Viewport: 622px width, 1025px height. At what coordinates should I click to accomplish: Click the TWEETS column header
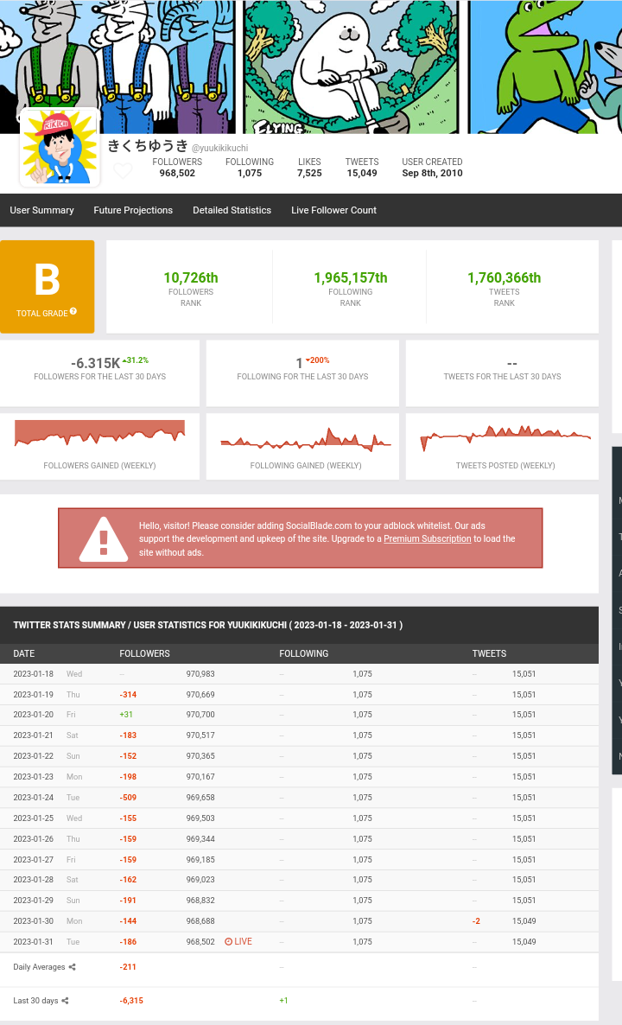pos(489,653)
